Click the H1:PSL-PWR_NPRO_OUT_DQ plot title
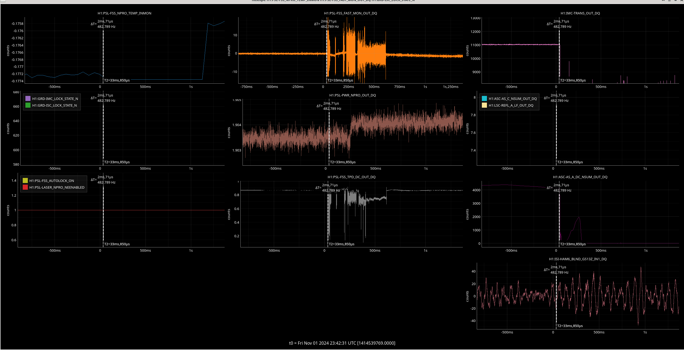 (352, 95)
